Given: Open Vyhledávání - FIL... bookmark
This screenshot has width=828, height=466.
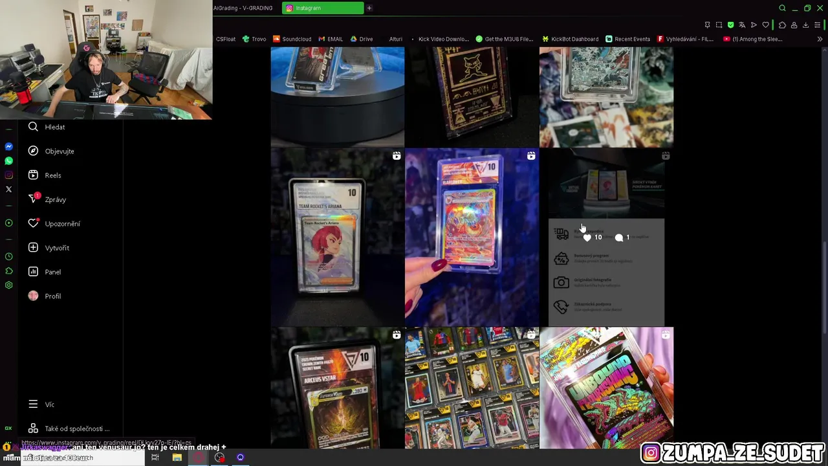Looking at the screenshot, I should (x=685, y=39).
